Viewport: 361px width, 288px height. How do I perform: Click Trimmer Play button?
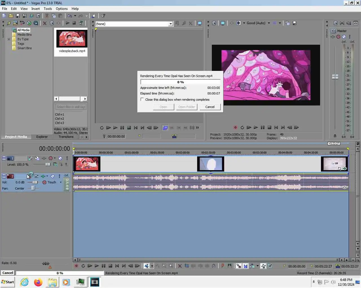pyautogui.click(x=115, y=128)
